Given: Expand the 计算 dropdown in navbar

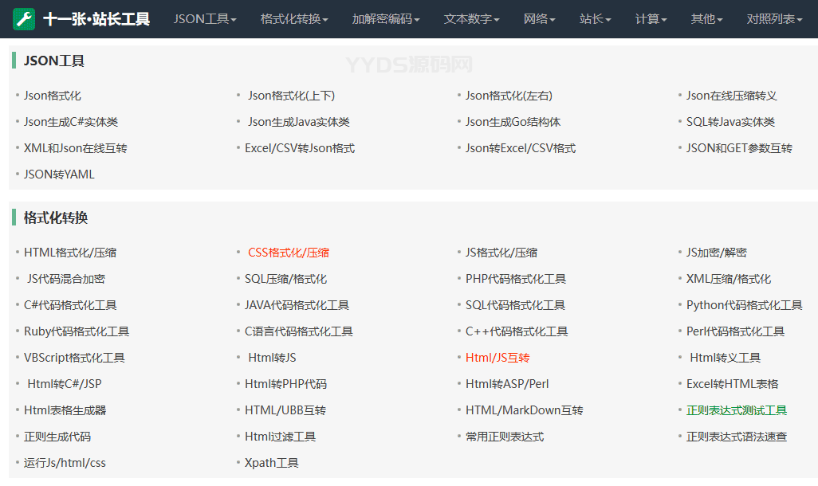Looking at the screenshot, I should click(651, 19).
